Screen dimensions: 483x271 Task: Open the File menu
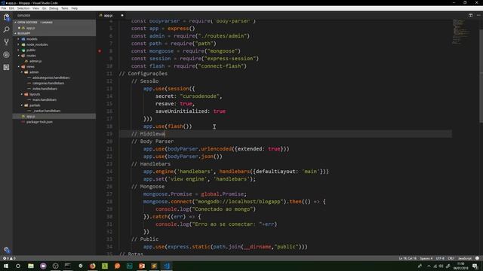(x=4, y=8)
